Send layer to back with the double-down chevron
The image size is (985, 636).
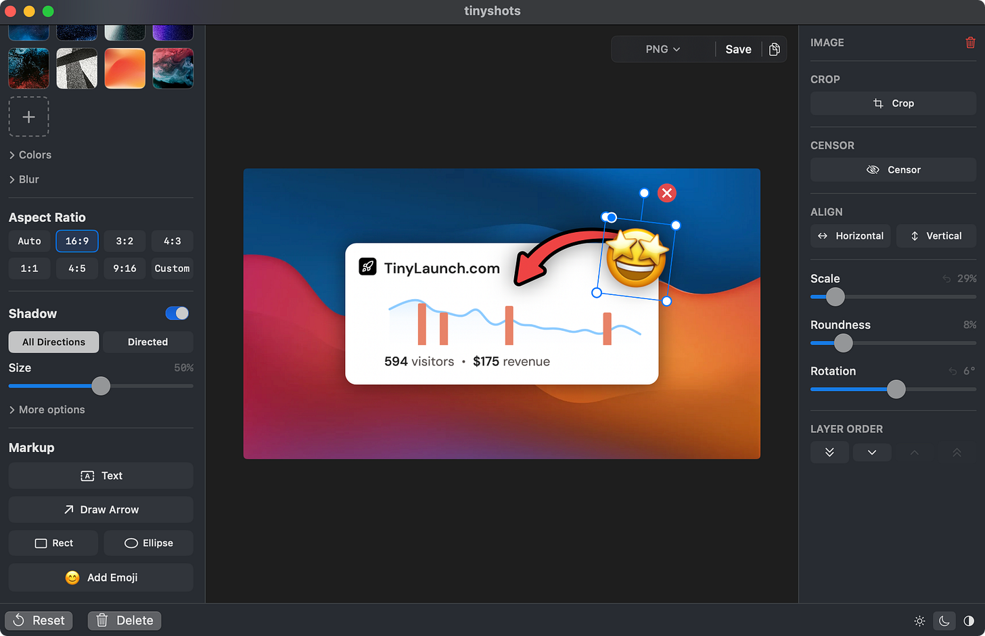tap(829, 453)
